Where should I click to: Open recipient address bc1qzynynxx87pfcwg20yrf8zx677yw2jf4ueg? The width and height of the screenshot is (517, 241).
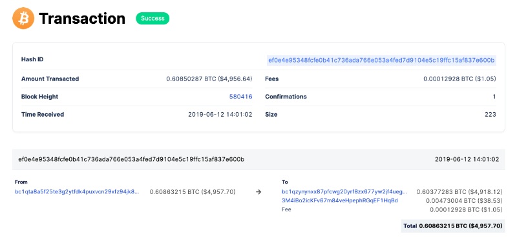[x=344, y=191]
